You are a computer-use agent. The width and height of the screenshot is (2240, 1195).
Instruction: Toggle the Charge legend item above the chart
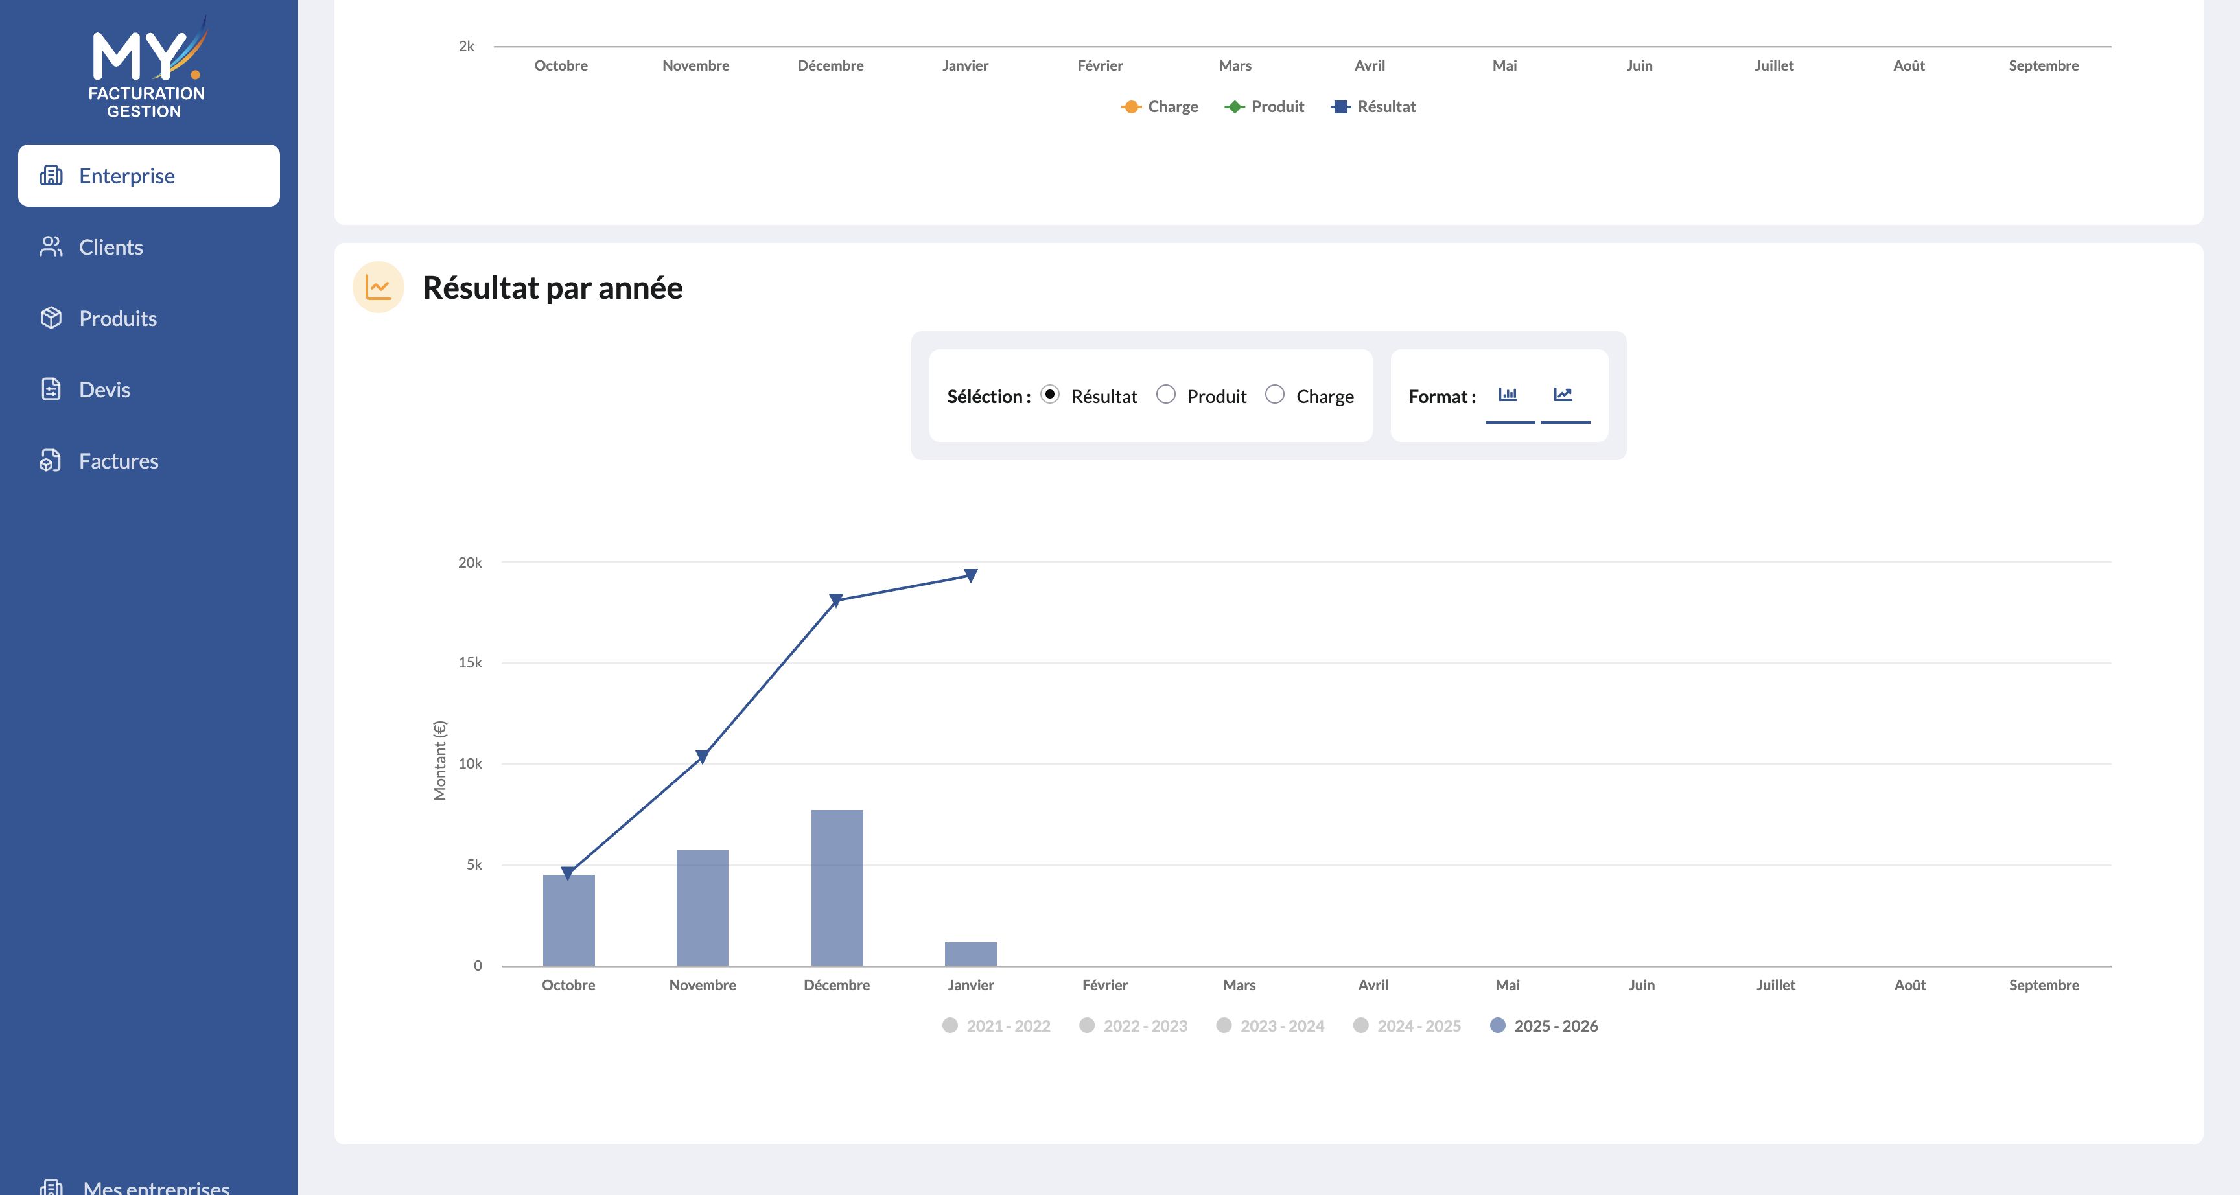click(x=1160, y=106)
